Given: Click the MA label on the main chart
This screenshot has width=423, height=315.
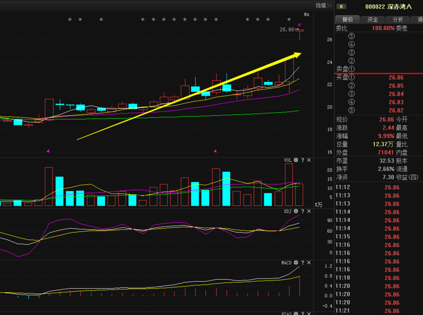Looking at the screenshot, I should click(307, 15).
